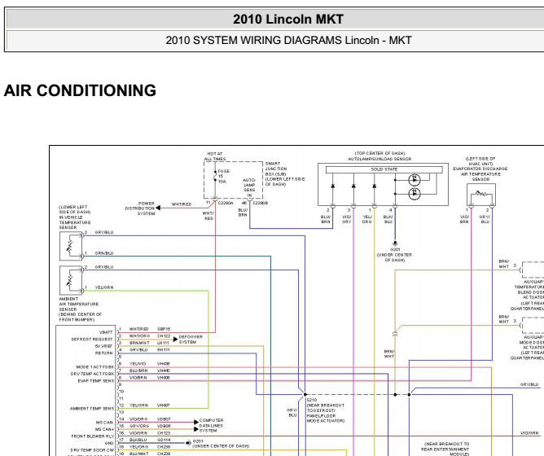Image resolution: width=544 pixels, height=456 pixels.
Task: Click the 'VBATT' pin label
Action: coord(106,332)
